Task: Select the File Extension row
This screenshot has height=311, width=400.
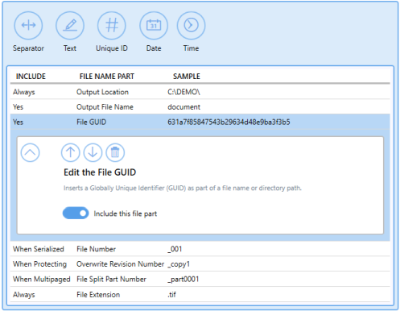Action: tap(200, 295)
